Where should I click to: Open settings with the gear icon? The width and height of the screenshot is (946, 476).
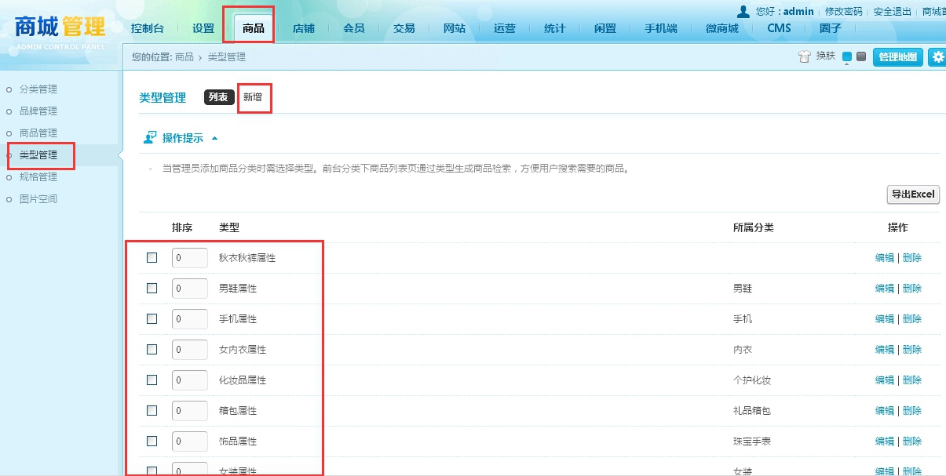(x=938, y=57)
